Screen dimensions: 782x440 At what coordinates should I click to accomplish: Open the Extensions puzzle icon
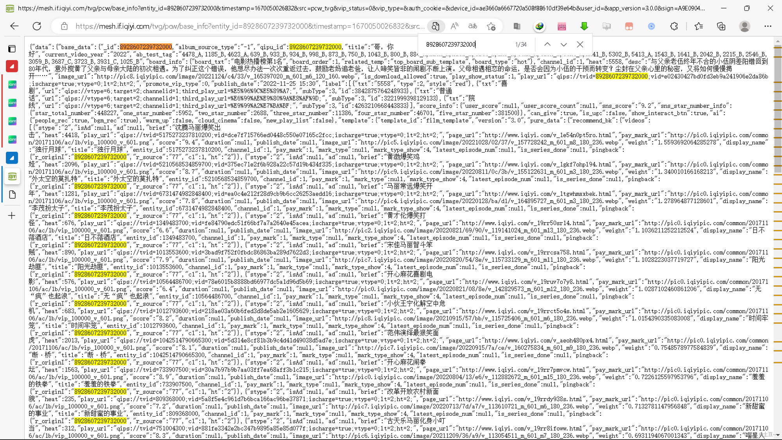(x=674, y=26)
